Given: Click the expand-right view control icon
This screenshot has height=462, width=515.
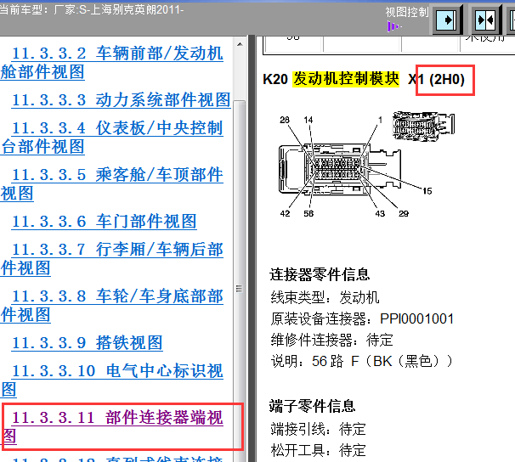Looking at the screenshot, I should pyautogui.click(x=446, y=20).
